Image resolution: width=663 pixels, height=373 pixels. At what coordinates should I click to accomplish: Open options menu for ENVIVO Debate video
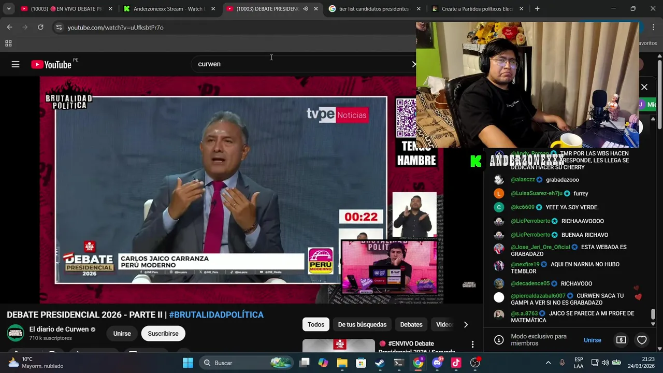point(472,345)
